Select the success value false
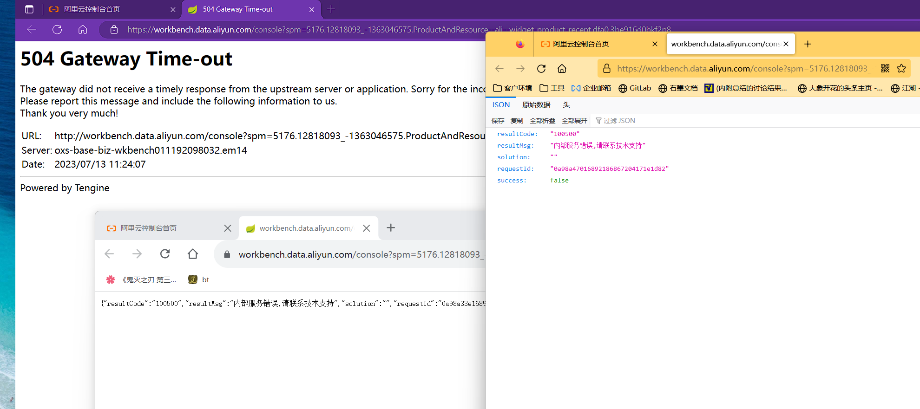920x409 pixels. coord(559,181)
